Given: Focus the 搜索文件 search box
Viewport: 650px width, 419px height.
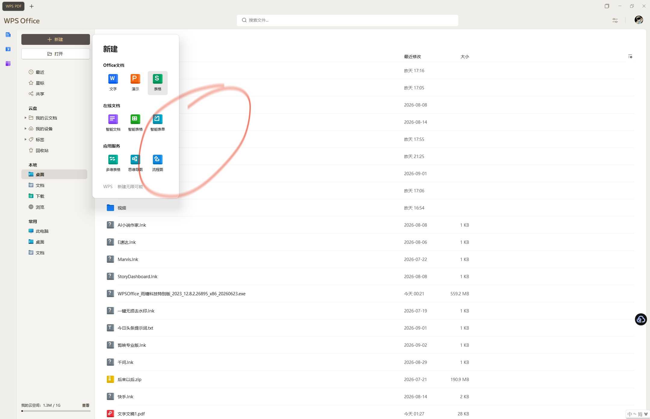Looking at the screenshot, I should click(x=348, y=20).
